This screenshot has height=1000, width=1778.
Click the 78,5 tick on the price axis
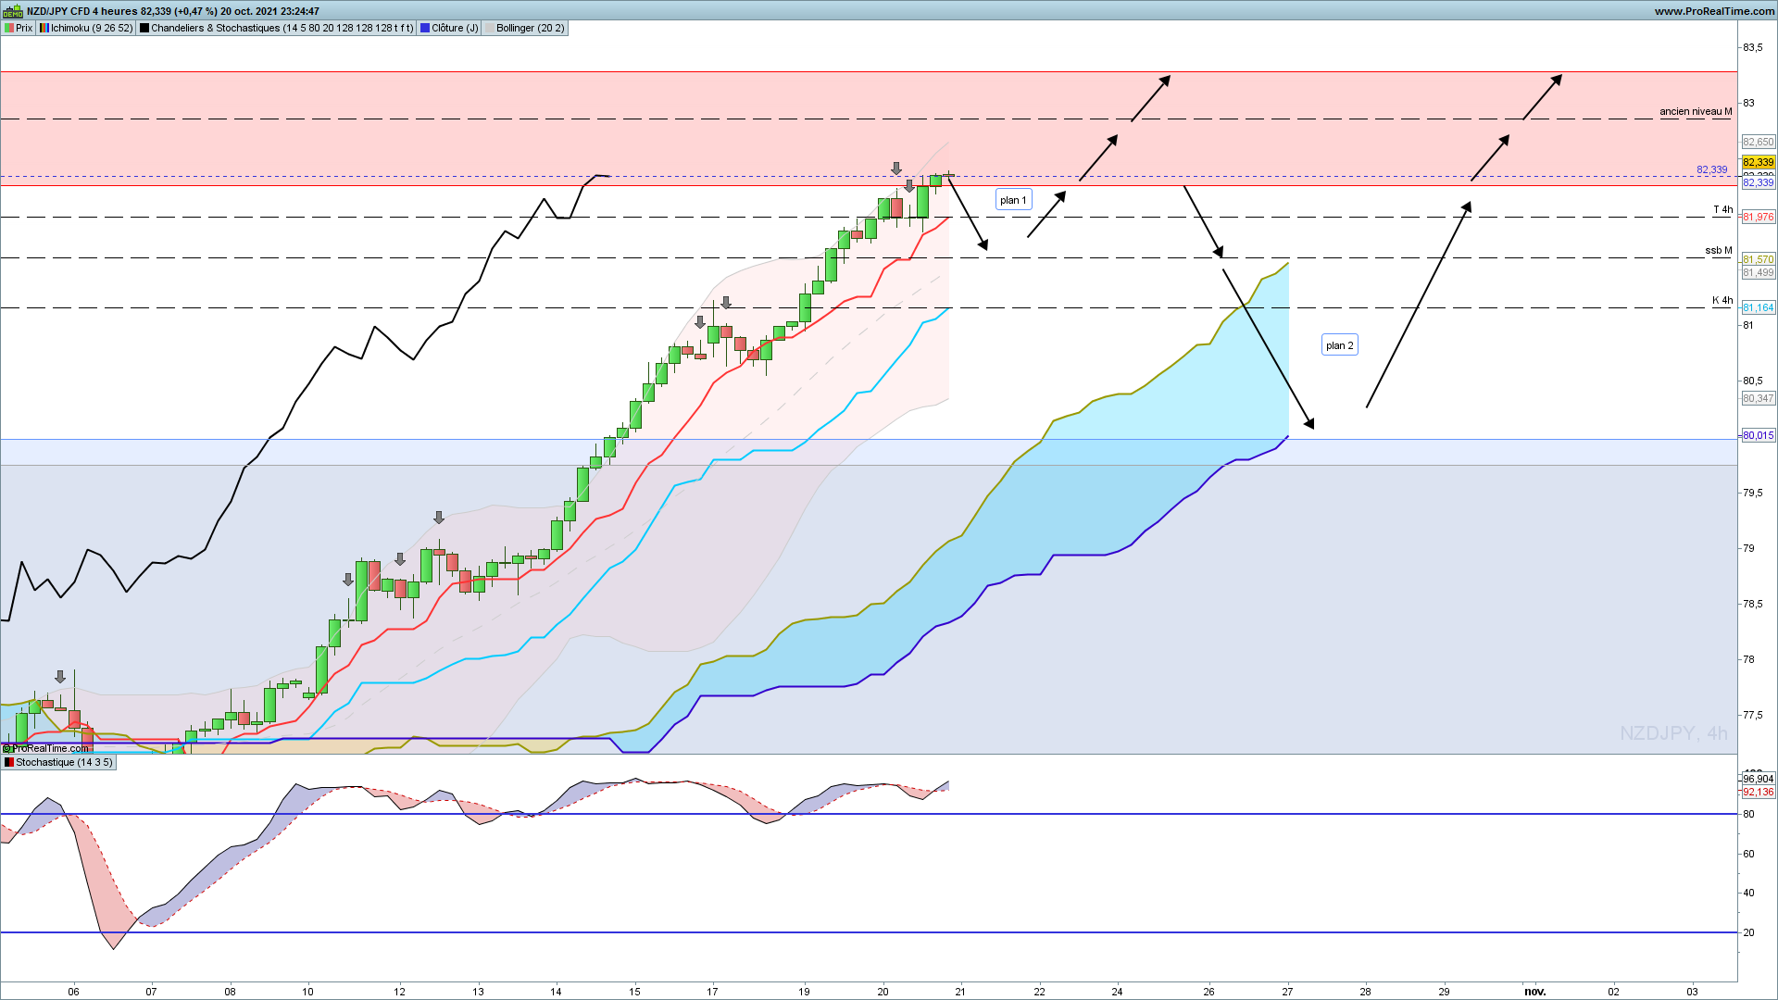pyautogui.click(x=1753, y=604)
